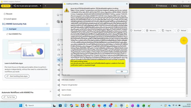
Task: Click the workflow icon beside Visualization
Action: point(59,95)
